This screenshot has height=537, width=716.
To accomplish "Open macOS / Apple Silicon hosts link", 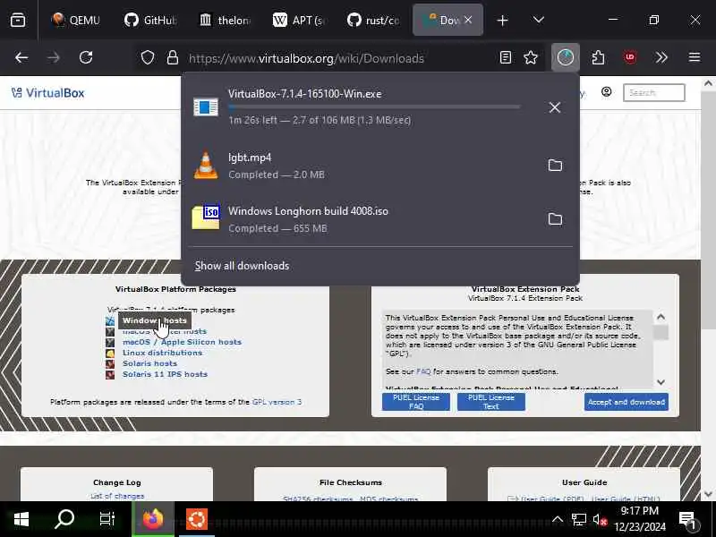I will pos(182,342).
